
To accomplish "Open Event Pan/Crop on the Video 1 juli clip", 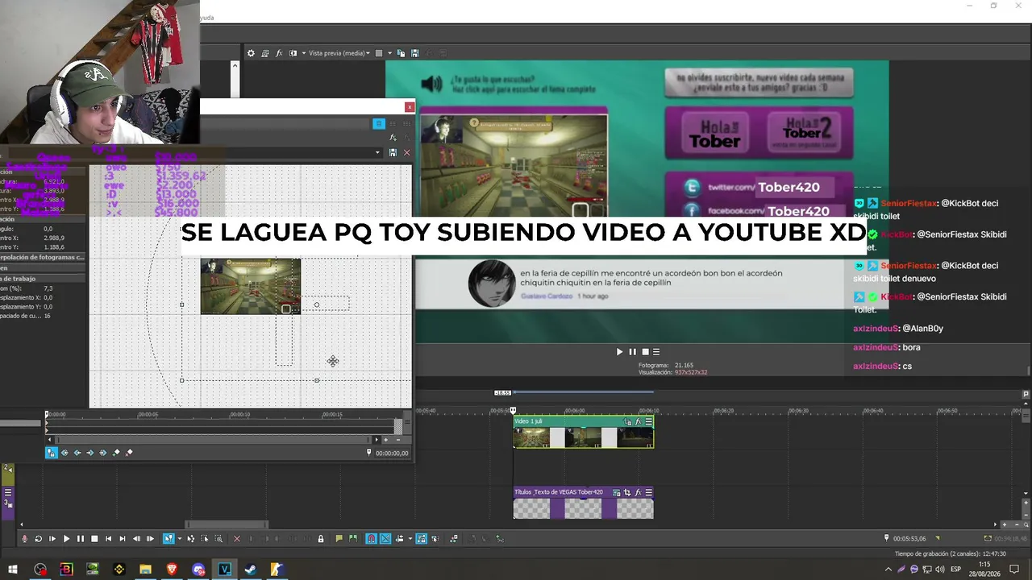I will pyautogui.click(x=627, y=421).
